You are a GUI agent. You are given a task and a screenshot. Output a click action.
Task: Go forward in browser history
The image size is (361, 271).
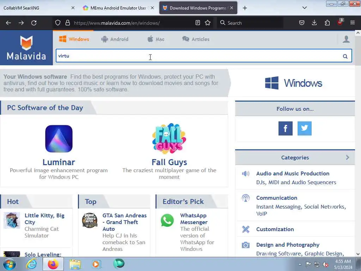pyautogui.click(x=21, y=23)
